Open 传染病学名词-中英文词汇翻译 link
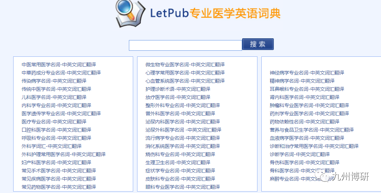 pyautogui.click(x=54, y=81)
